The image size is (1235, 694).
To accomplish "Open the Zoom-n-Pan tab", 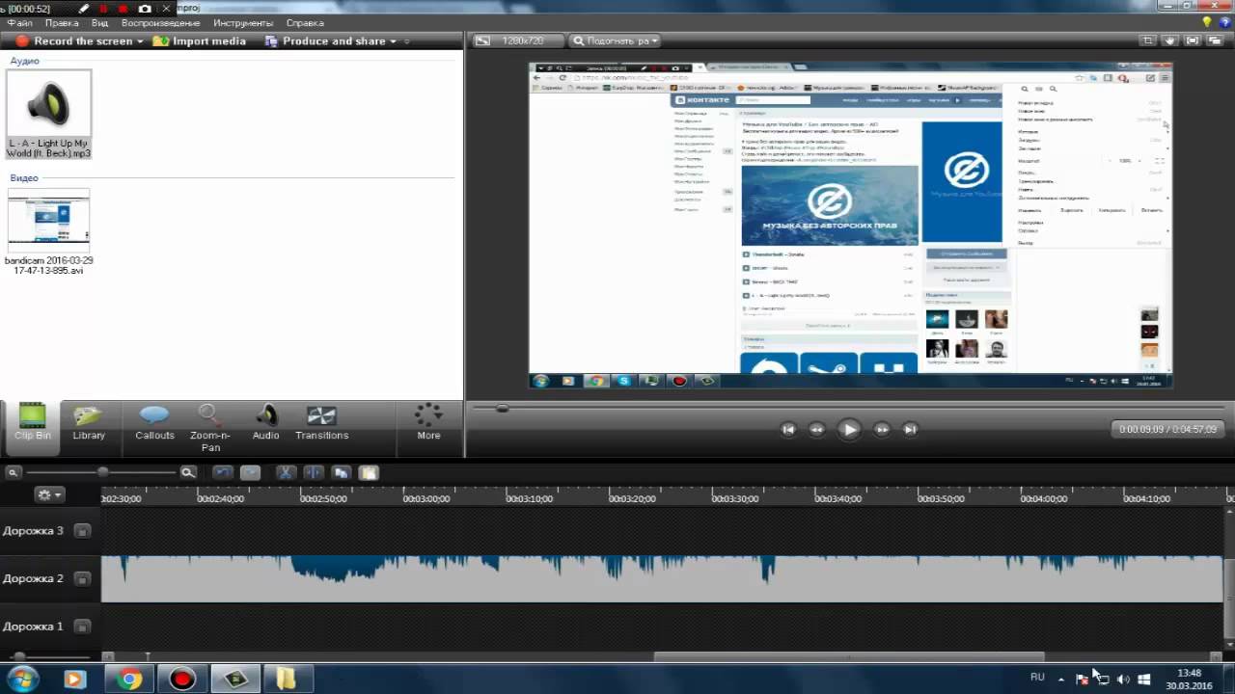I will tap(210, 429).
